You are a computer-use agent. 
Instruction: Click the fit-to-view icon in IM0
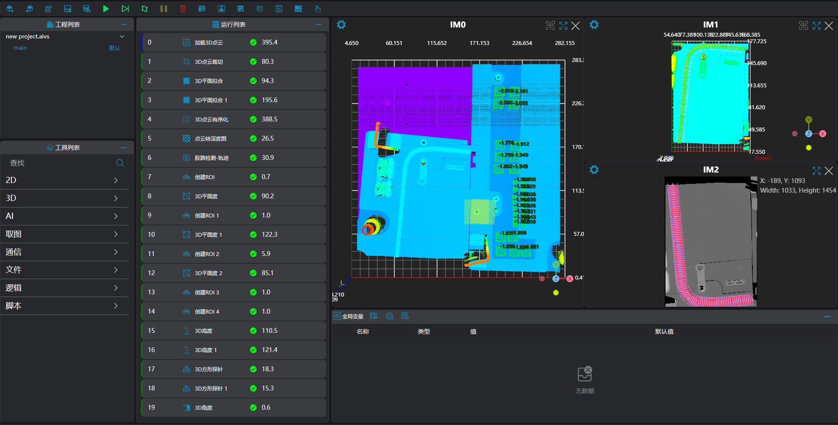550,26
